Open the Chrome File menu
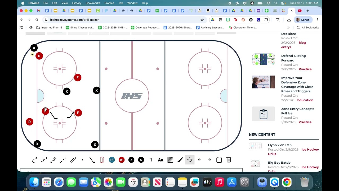Viewport: 339px width, 191px height. click(46, 3)
